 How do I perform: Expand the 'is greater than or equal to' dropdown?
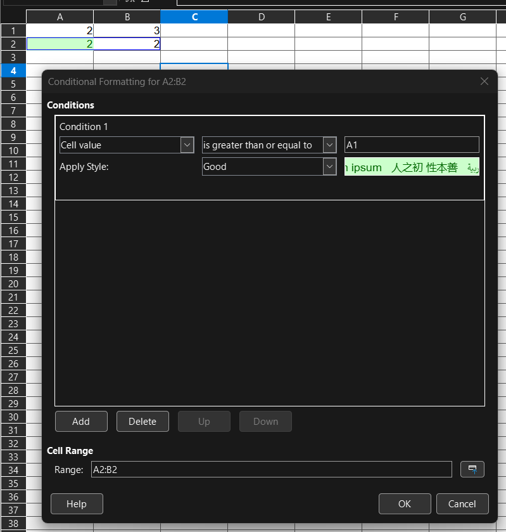click(x=329, y=145)
